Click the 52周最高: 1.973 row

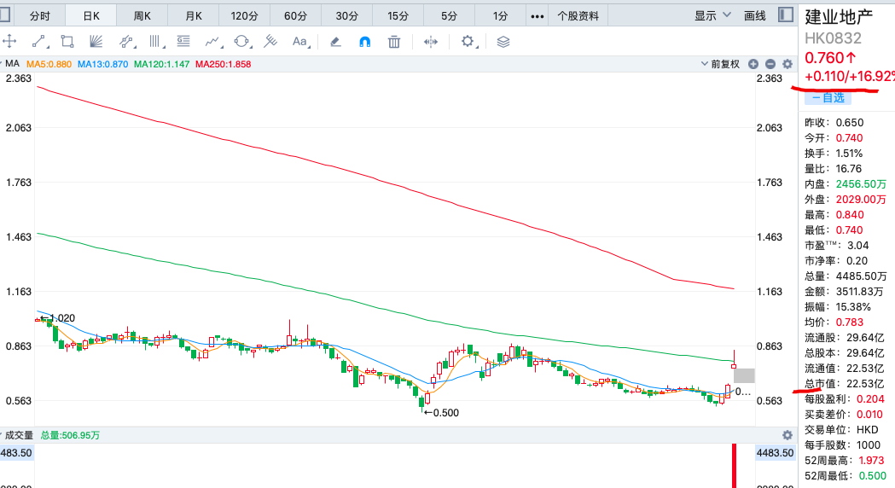point(844,460)
